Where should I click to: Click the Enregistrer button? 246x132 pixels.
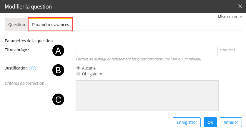[187, 122]
